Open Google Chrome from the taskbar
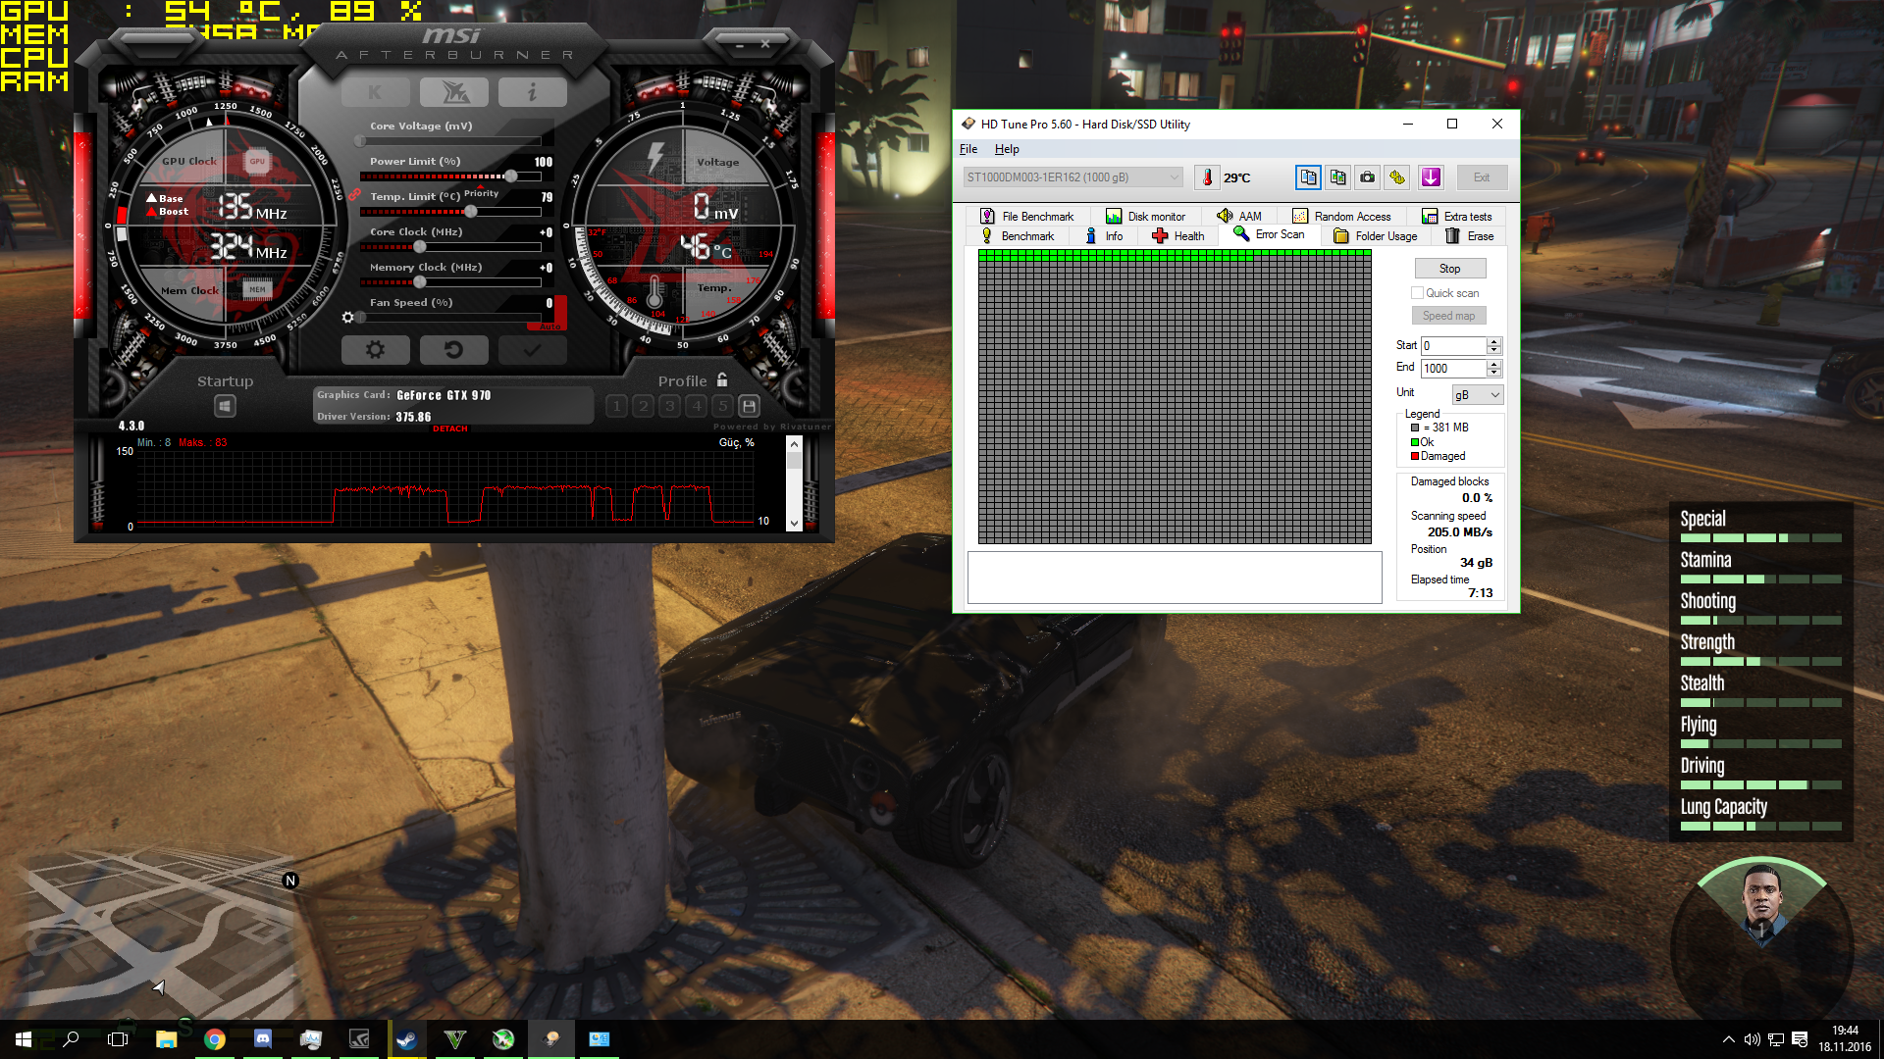 (214, 1039)
